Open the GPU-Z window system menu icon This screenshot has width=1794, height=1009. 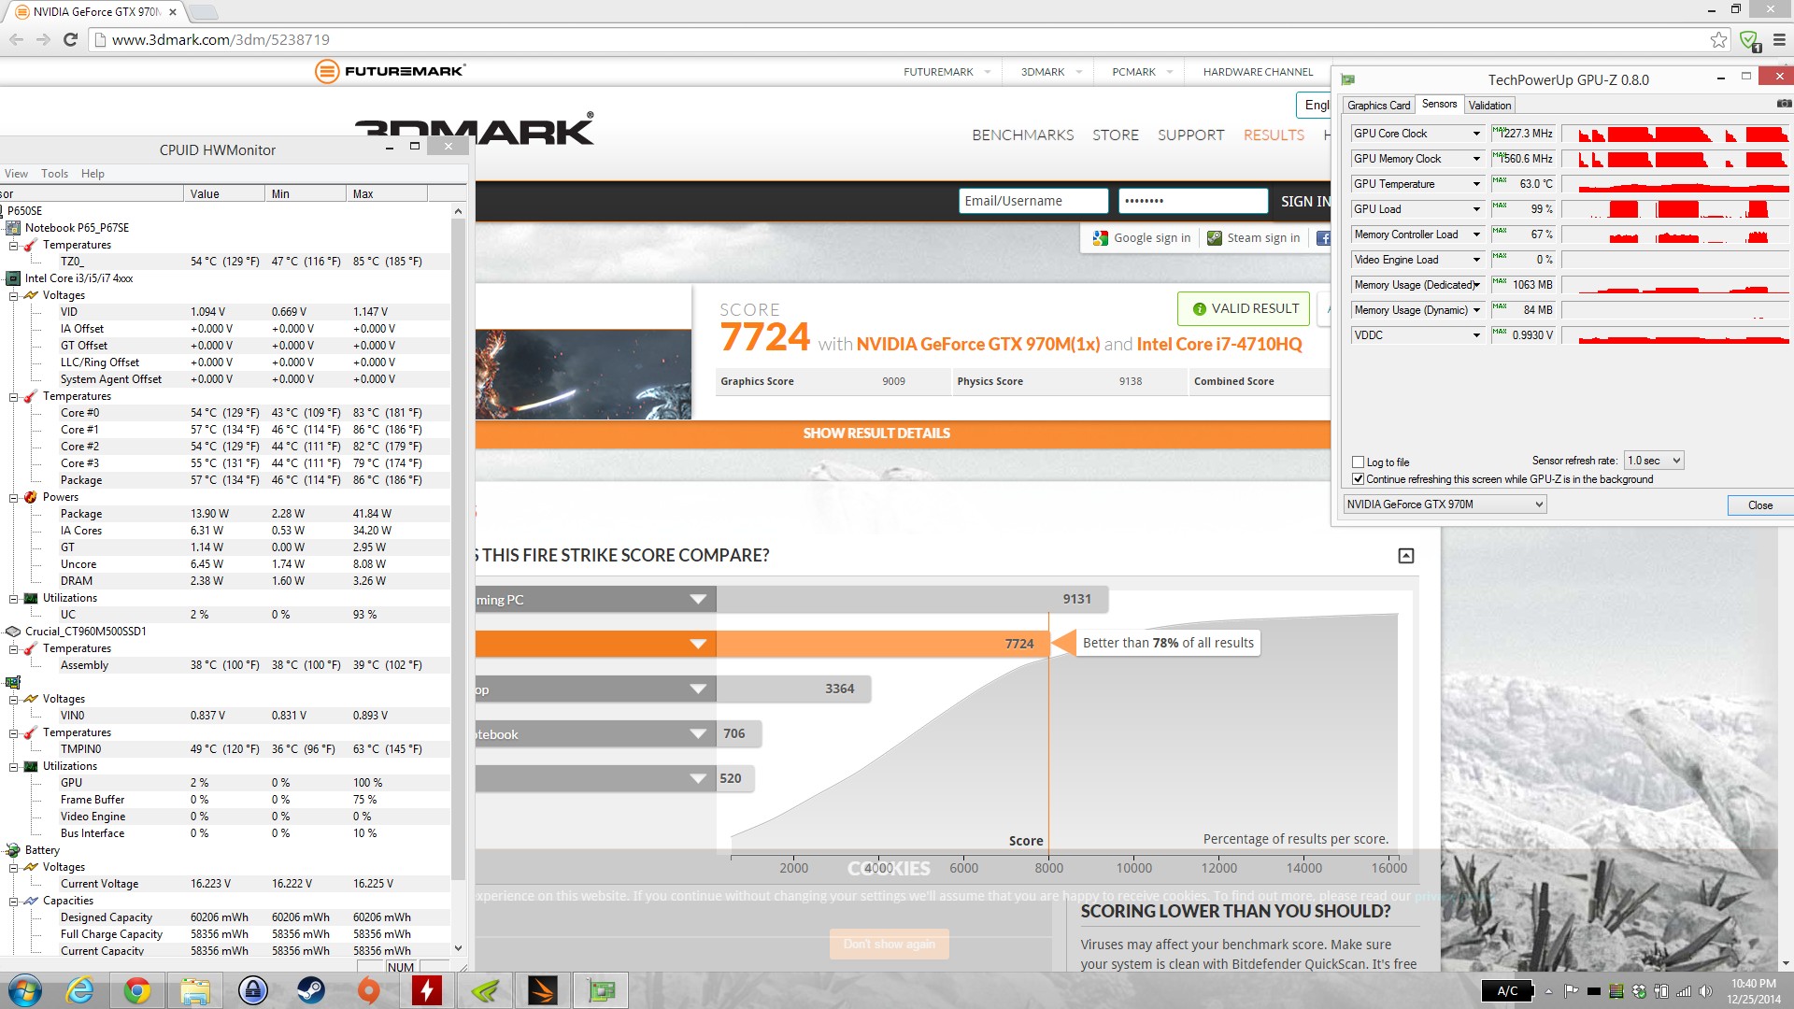point(1348,79)
